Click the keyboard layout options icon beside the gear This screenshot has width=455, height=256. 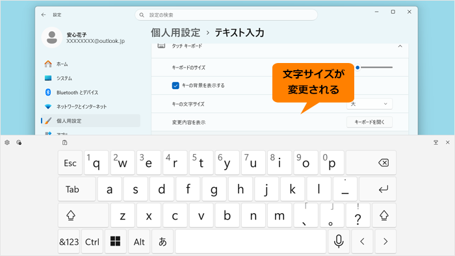19,142
